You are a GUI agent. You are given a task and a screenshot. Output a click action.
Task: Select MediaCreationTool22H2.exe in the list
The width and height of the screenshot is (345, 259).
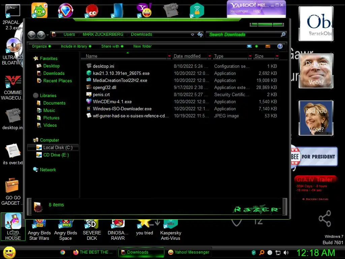120,80
